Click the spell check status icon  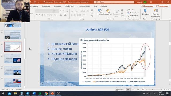pyautogui.click(x=13, y=90)
